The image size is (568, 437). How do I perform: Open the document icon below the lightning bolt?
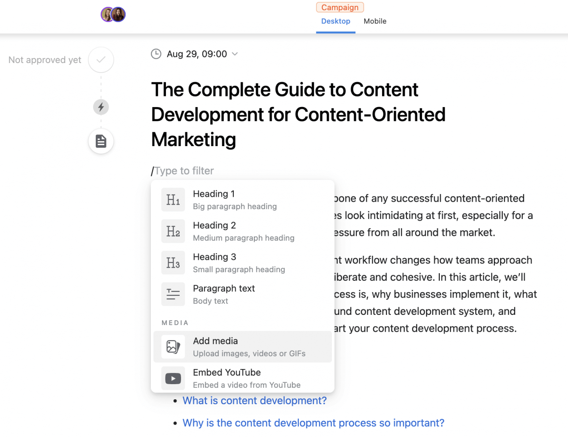click(x=101, y=141)
